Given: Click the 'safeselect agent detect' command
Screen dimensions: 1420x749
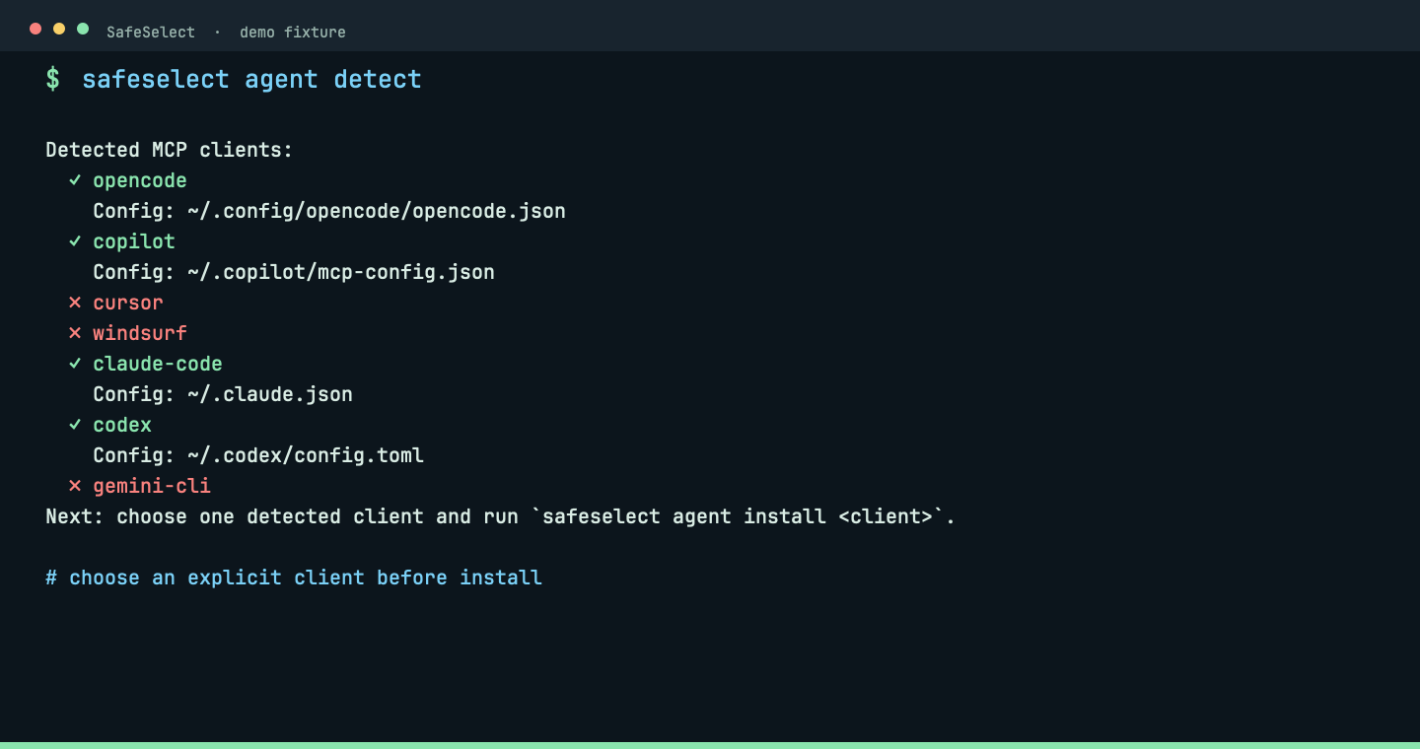Looking at the screenshot, I should tap(251, 79).
